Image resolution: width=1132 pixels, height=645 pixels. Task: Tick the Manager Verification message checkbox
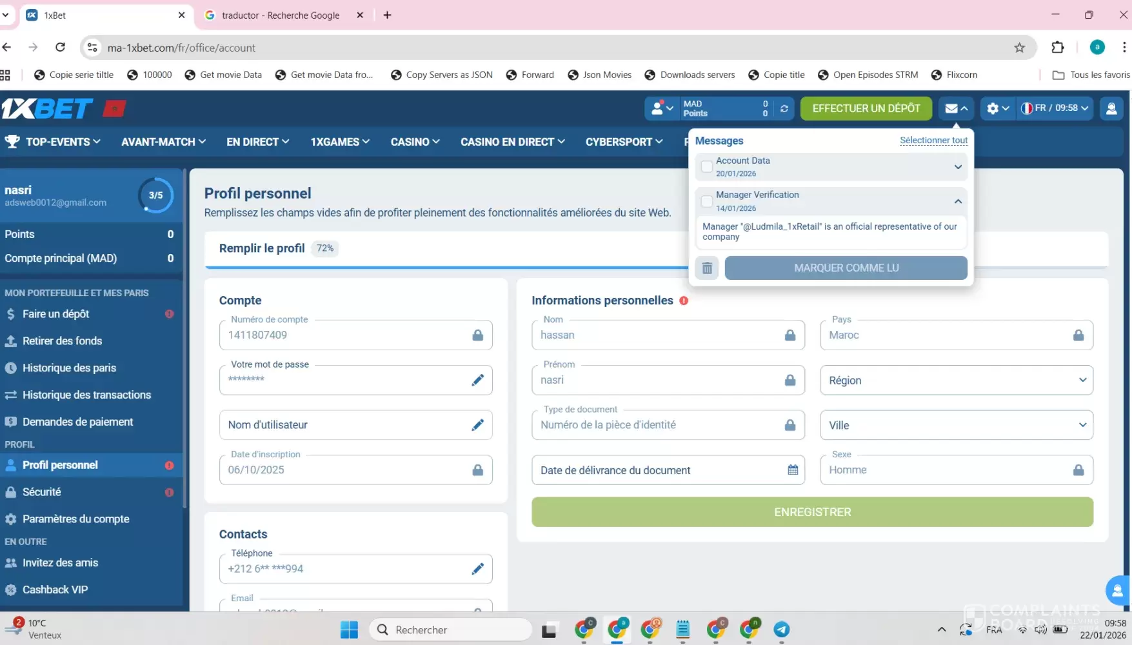click(707, 201)
